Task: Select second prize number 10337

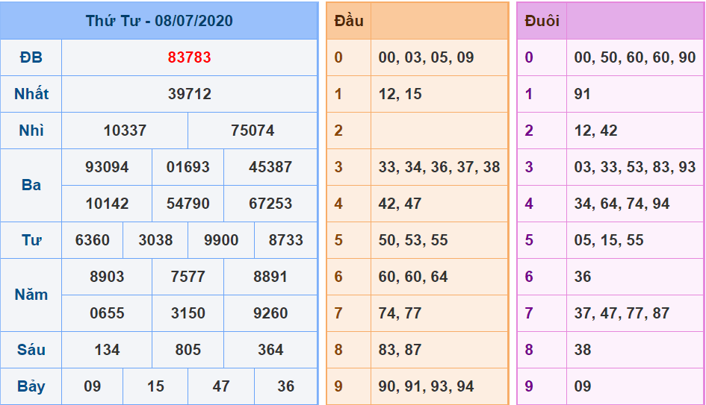Action: pos(125,131)
